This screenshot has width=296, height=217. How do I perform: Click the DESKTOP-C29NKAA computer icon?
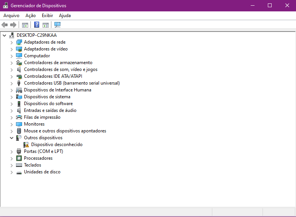(x=12, y=35)
